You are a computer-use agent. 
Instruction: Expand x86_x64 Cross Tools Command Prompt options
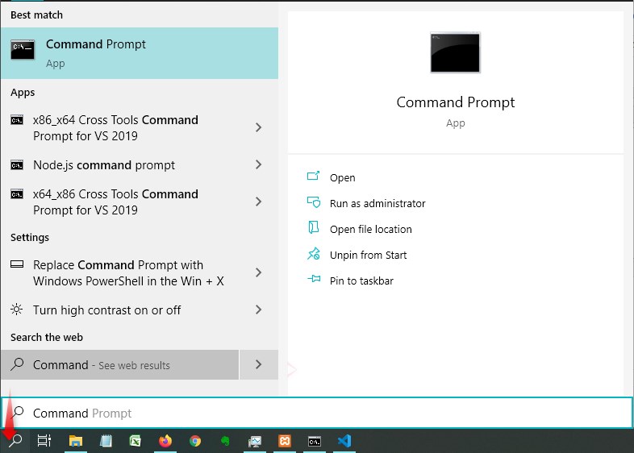coord(258,127)
